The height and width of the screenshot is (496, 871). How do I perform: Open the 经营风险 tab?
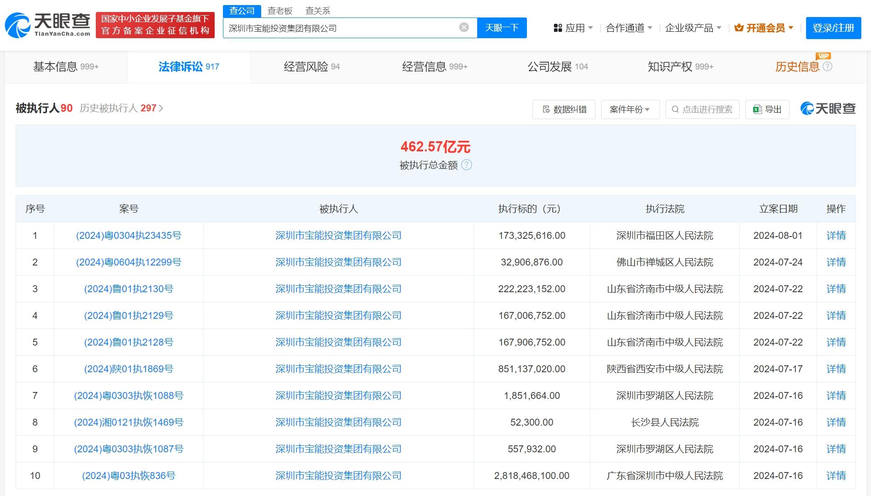point(312,67)
